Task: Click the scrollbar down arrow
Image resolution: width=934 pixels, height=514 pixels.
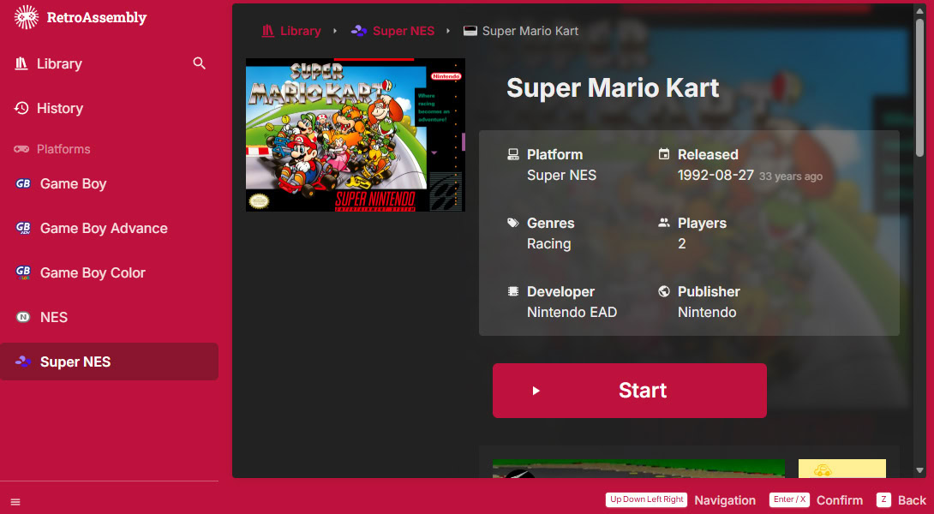Action: tap(920, 470)
